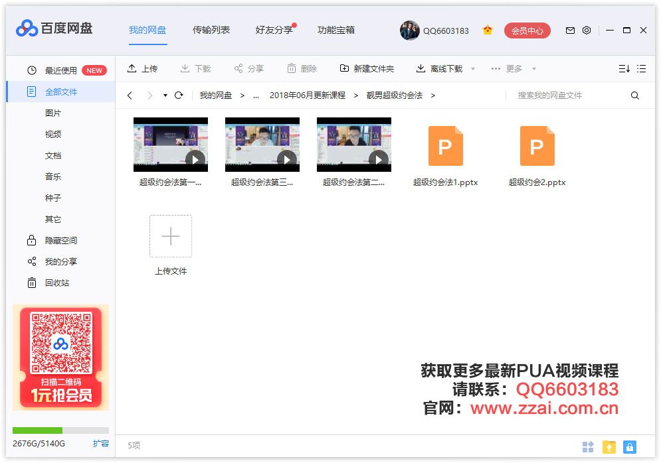Click 靓男超级约会法 breadcrumb
The height and width of the screenshot is (463, 661).
click(x=395, y=96)
